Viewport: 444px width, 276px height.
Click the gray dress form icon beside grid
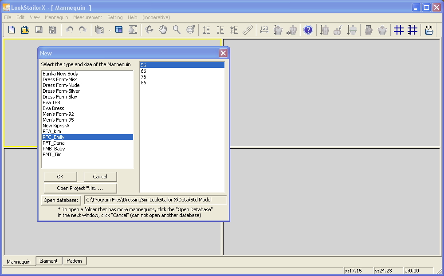click(382, 30)
